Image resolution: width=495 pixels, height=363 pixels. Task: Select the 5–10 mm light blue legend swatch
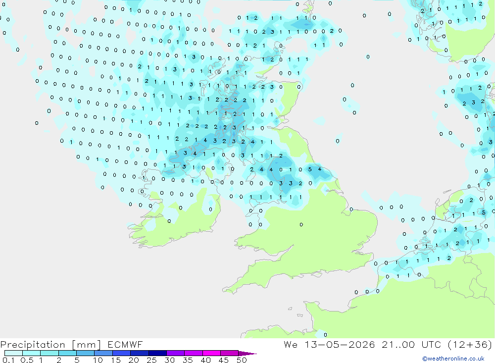[x=86, y=353]
